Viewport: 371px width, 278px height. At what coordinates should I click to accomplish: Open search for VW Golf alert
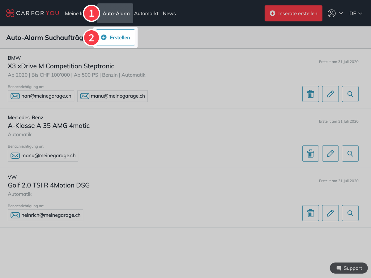pos(350,213)
